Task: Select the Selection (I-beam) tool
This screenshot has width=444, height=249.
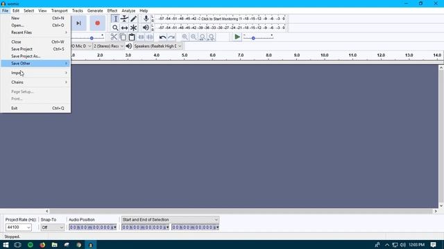Action: pos(115,19)
